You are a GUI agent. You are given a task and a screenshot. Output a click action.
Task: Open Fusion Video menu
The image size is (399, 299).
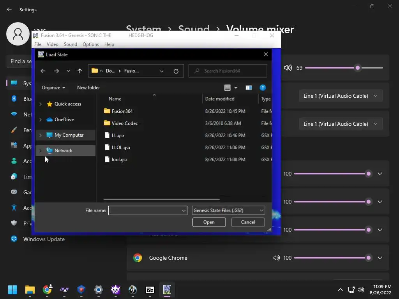coord(53,44)
